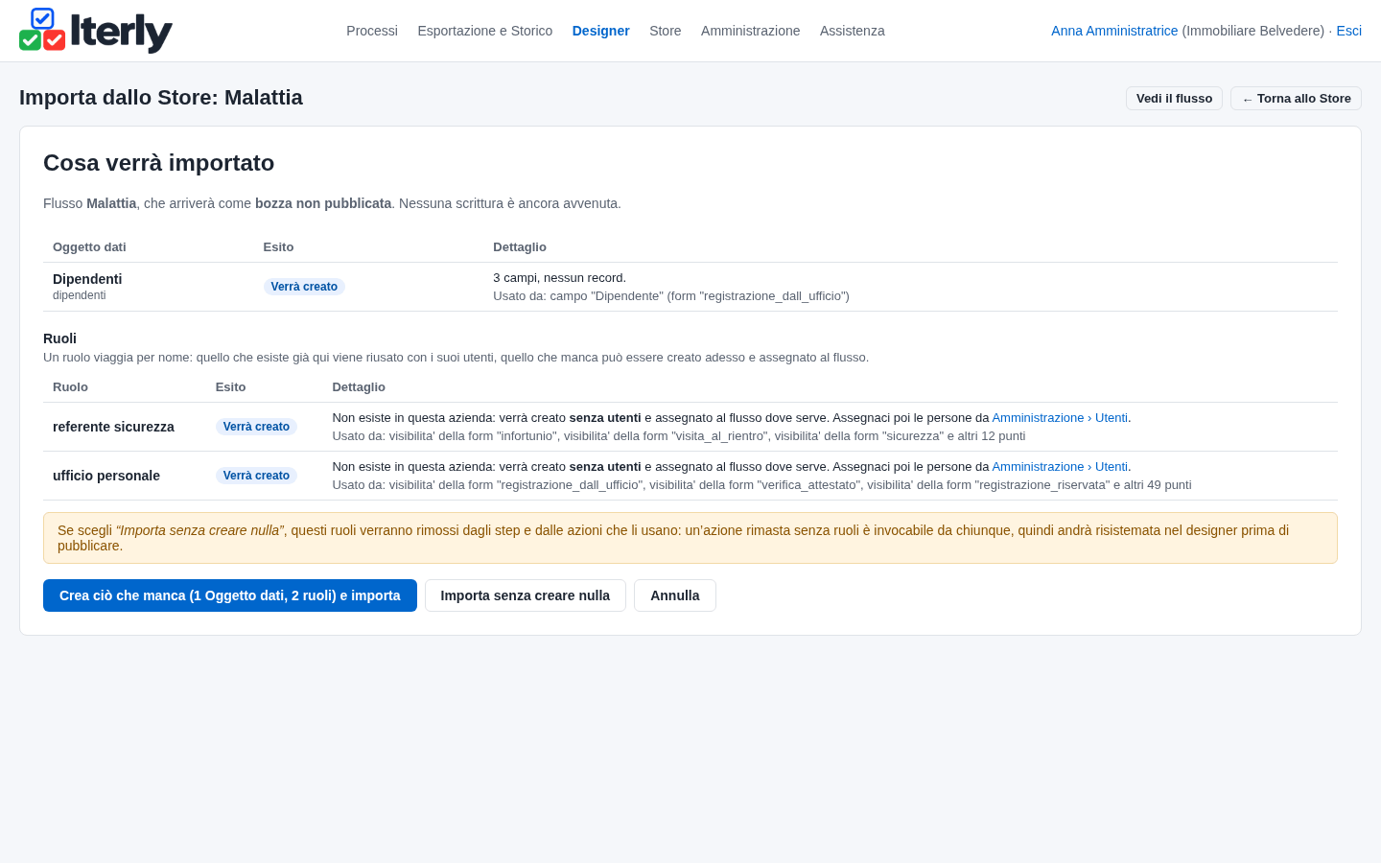1381x863 pixels.
Task: Open the Designer section
Action: tap(601, 31)
